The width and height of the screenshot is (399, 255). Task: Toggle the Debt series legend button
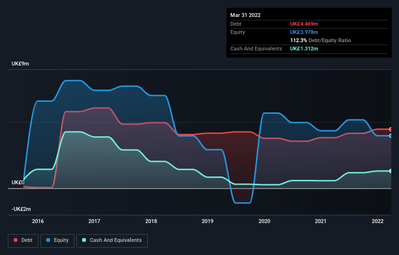(23, 240)
